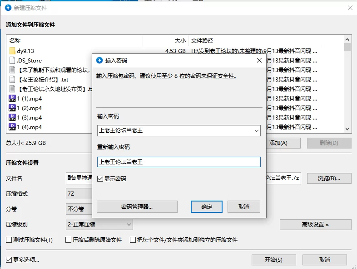This screenshot has height=269, width=357.
Task: Select the 1 (4).mp4 file name
Action: pyautogui.click(x=30, y=127)
